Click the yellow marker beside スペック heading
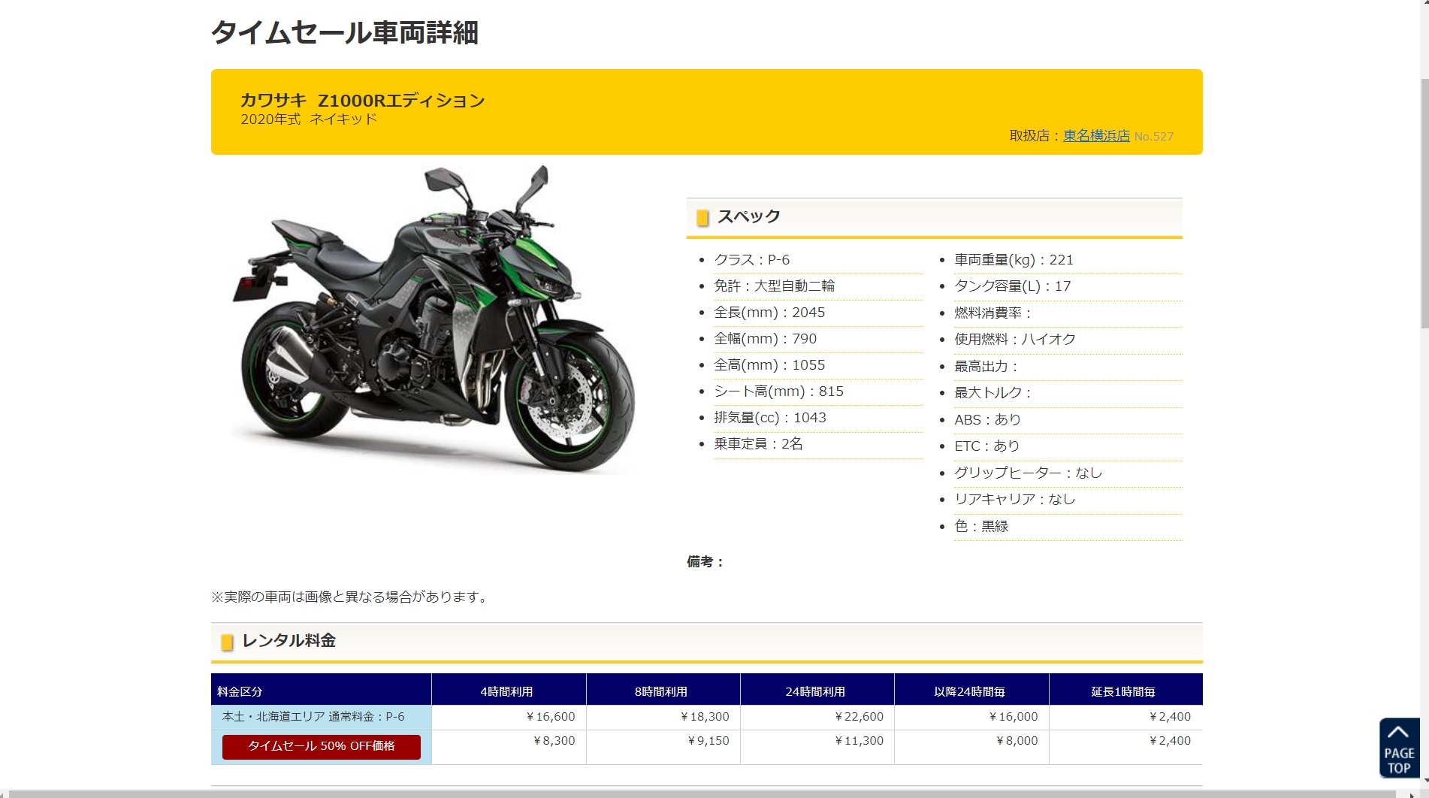The height and width of the screenshot is (798, 1429). [702, 218]
